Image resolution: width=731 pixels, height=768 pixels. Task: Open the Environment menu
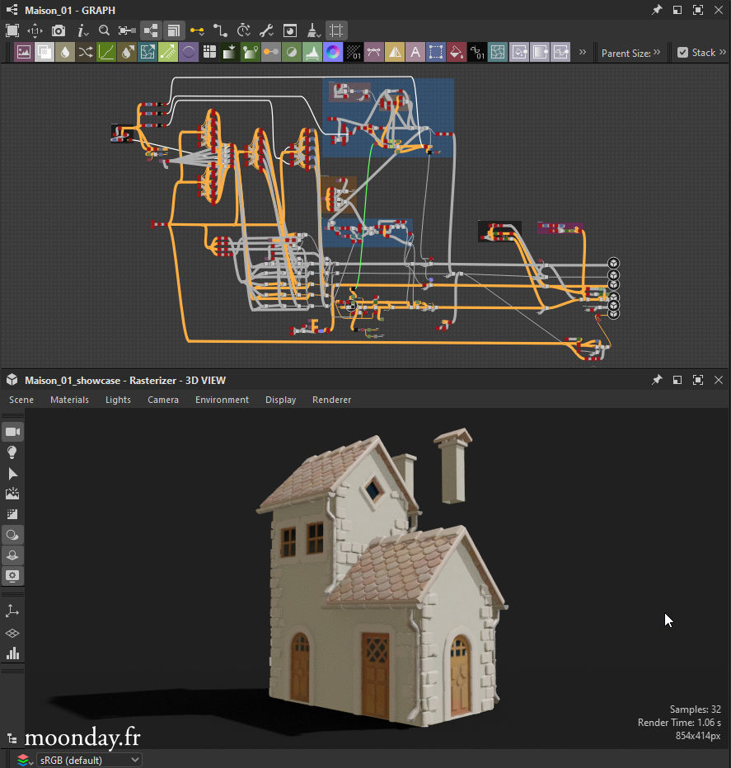[222, 400]
